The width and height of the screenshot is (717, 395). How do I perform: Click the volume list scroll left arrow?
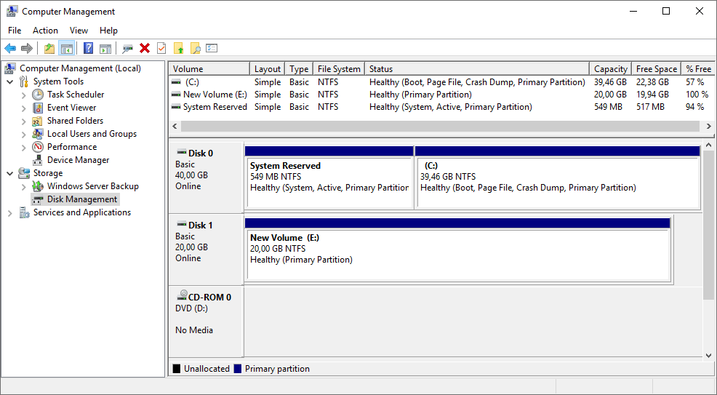coord(175,126)
